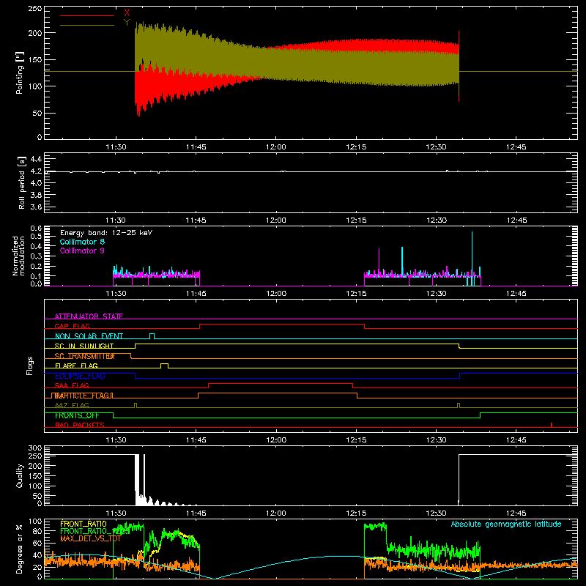The height and width of the screenshot is (586, 586).
Task: Click the Roll period axis title
Action: (22, 183)
